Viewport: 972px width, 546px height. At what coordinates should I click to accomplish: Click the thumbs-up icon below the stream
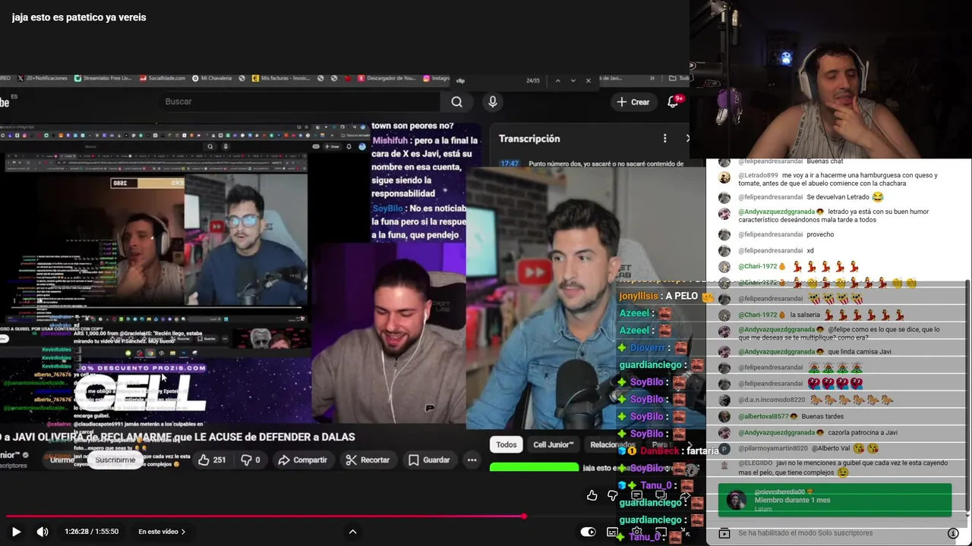coord(592,496)
